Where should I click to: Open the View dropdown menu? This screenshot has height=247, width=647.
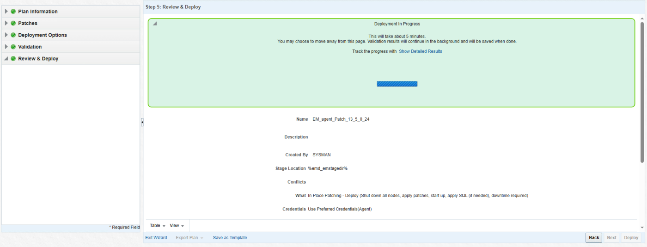[177, 226]
